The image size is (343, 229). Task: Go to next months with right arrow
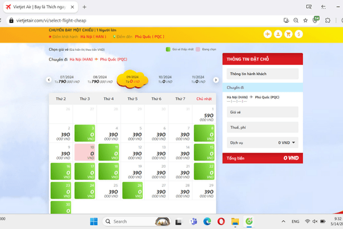click(216, 80)
